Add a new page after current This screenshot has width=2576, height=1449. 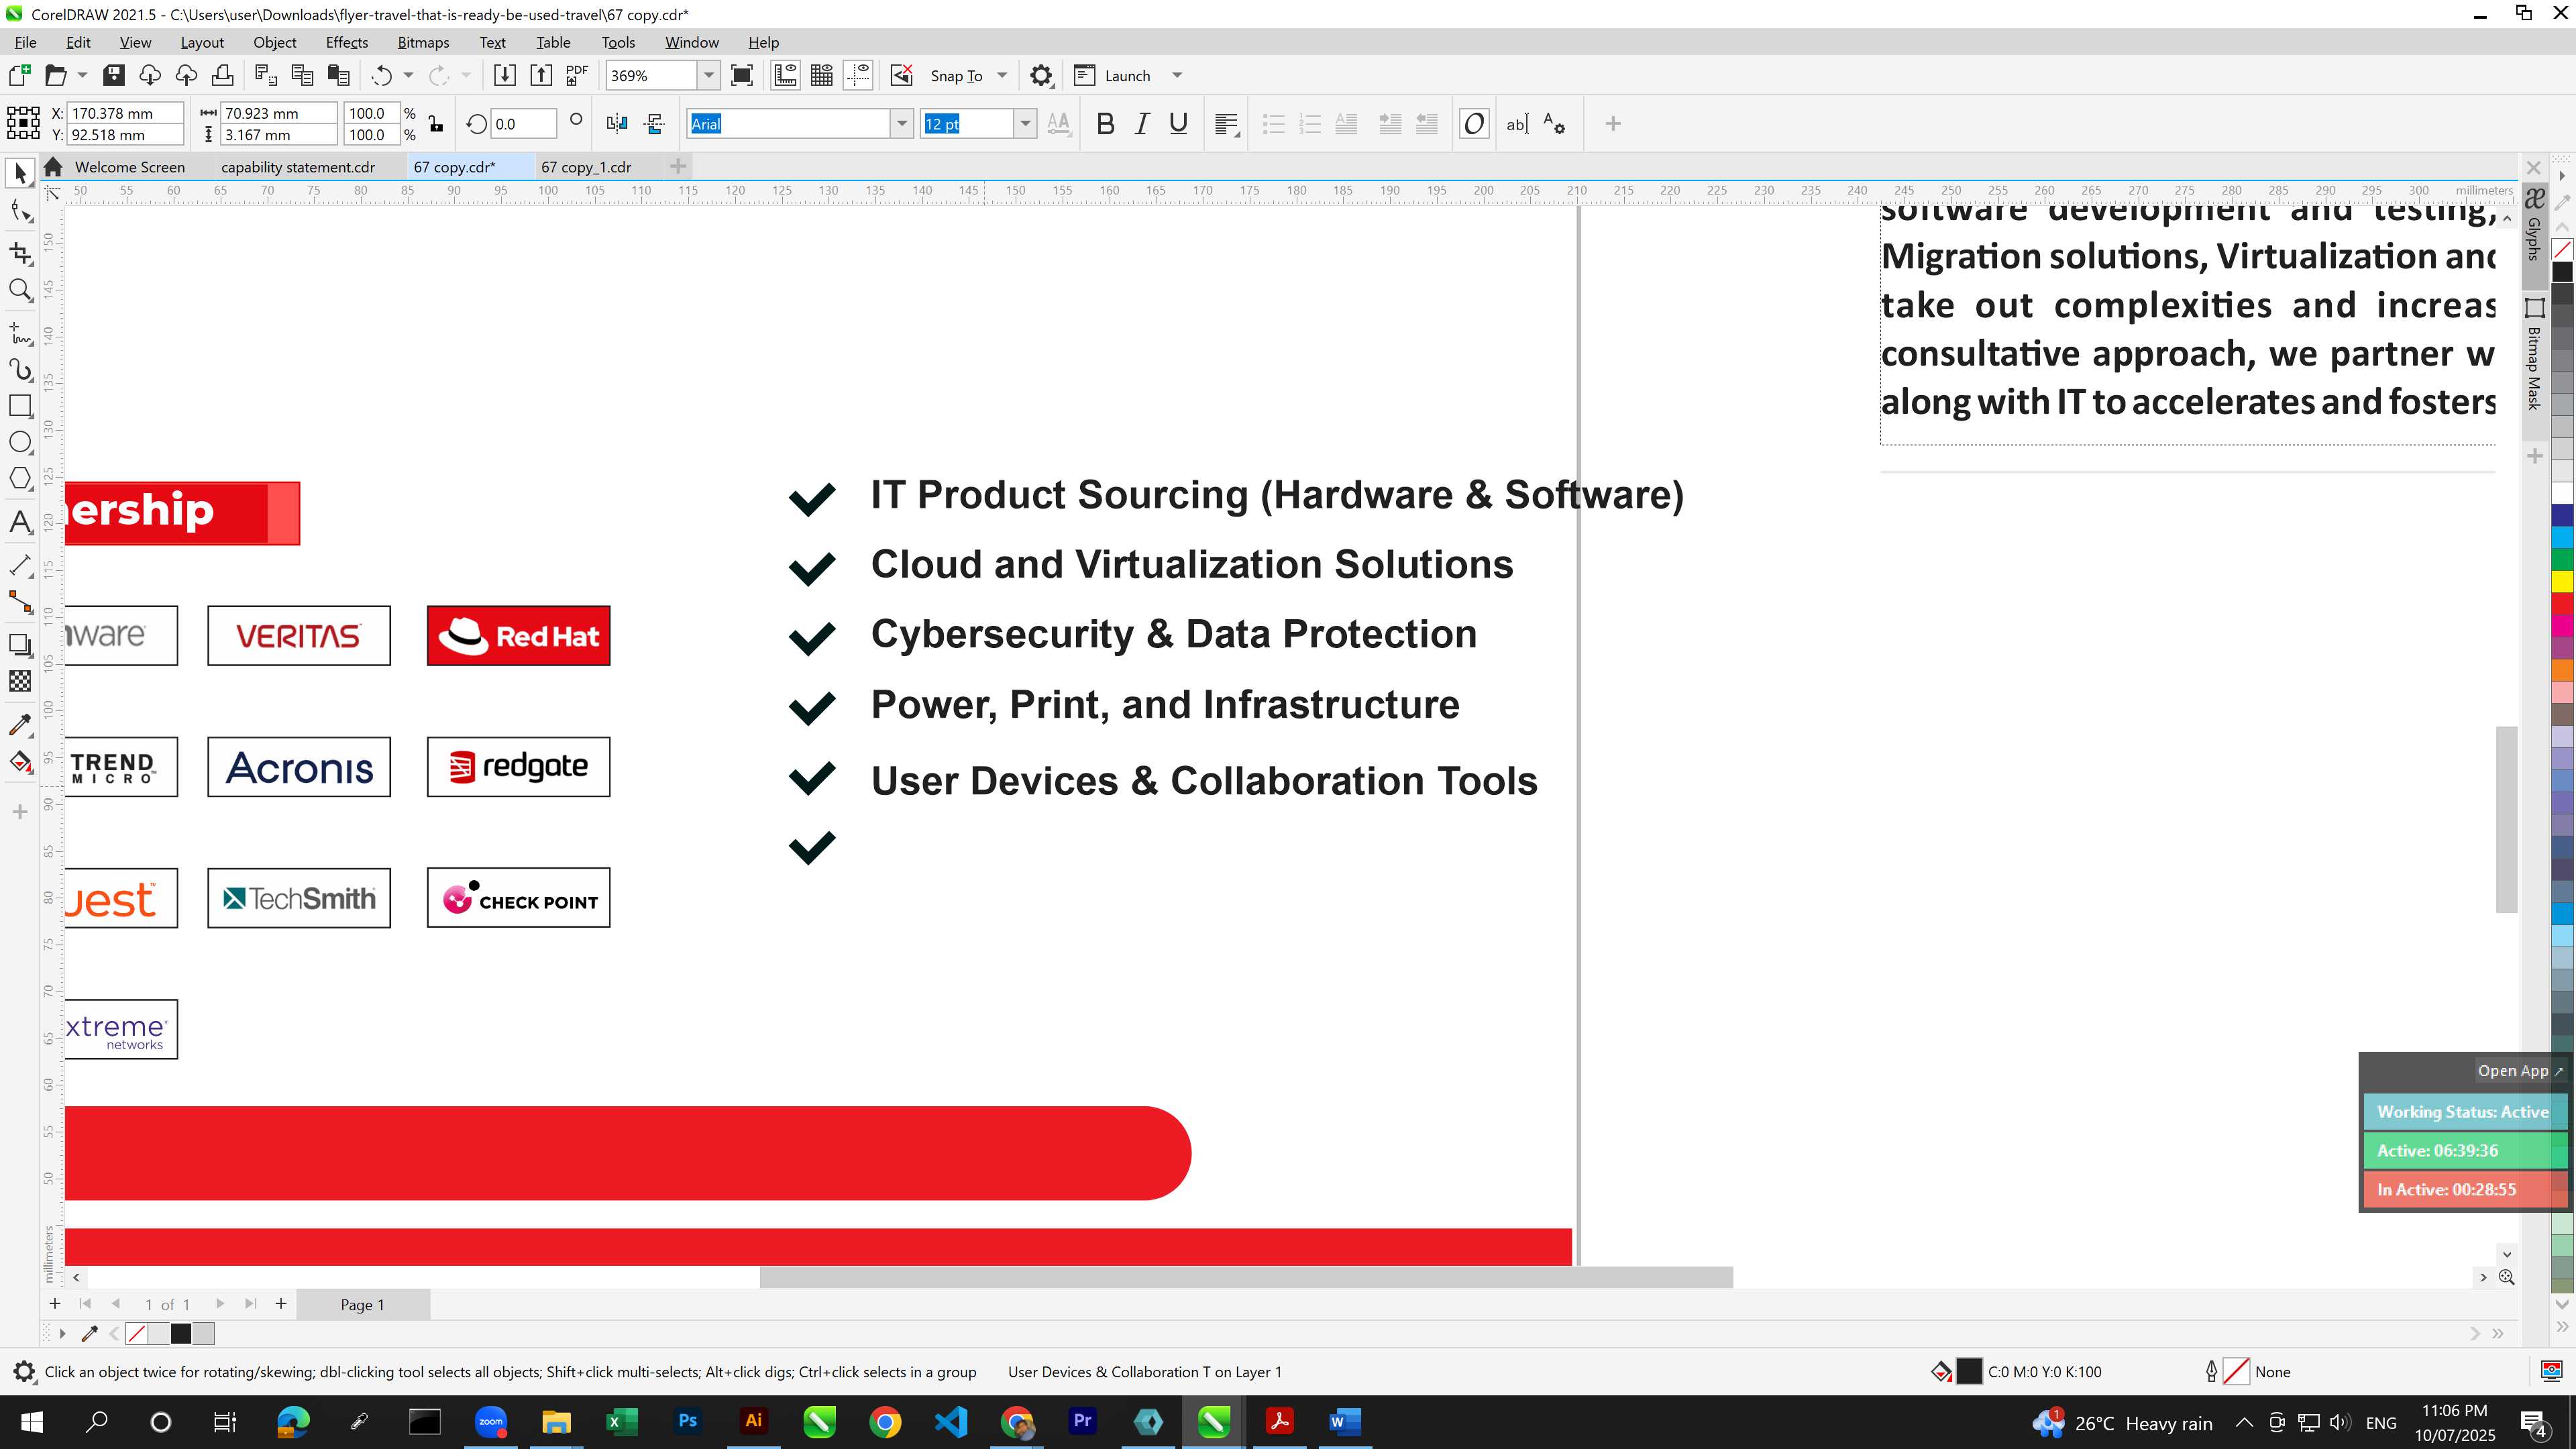click(281, 1303)
